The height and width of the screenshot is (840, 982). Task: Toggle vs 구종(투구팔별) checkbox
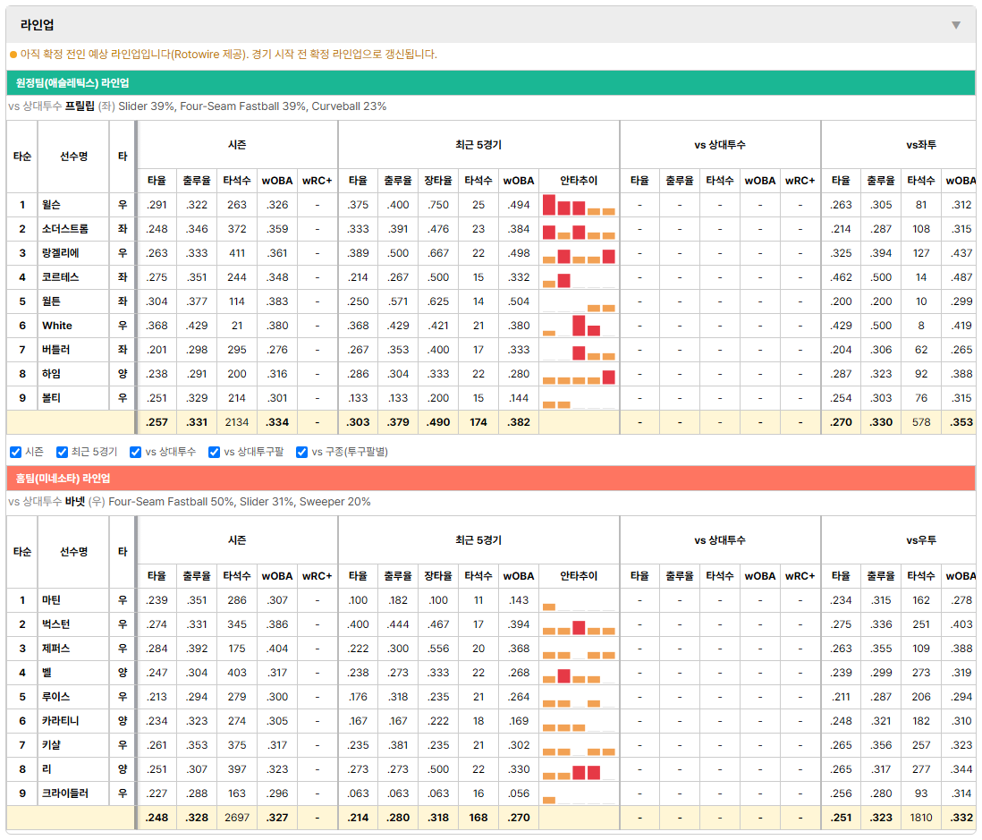coord(302,453)
